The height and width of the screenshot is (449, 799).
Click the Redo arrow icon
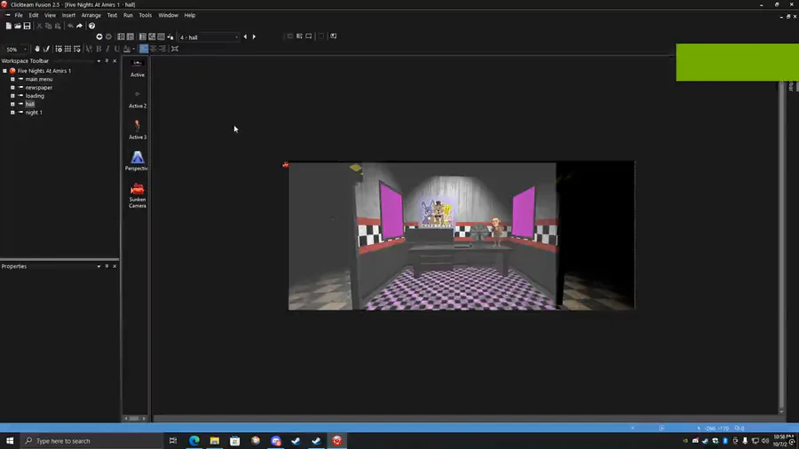pyautogui.click(x=80, y=26)
